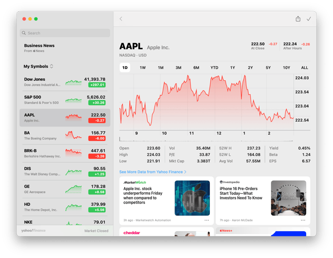
Task: Click Dow Jones sparkline chart
Action: [73, 82]
